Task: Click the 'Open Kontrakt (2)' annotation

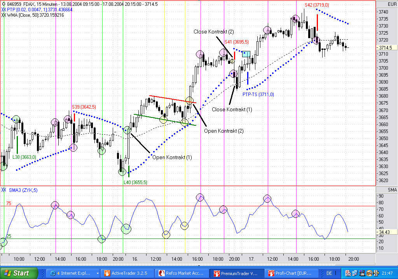Action: (223, 131)
